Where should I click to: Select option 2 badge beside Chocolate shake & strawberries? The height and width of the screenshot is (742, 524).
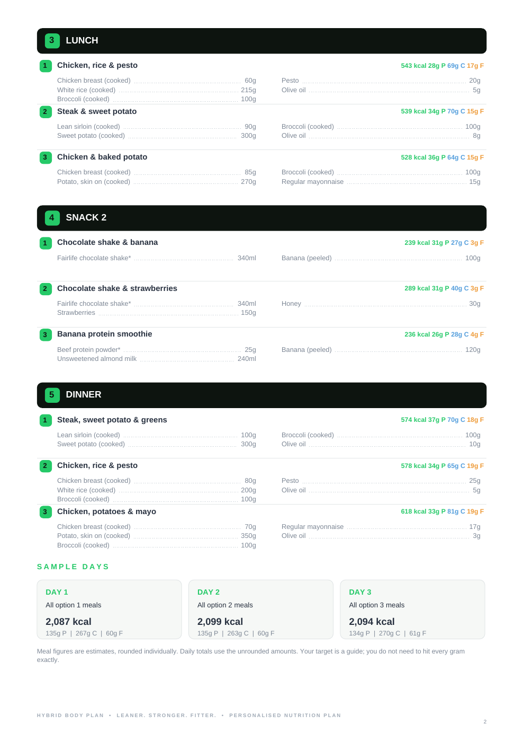tap(46, 289)
